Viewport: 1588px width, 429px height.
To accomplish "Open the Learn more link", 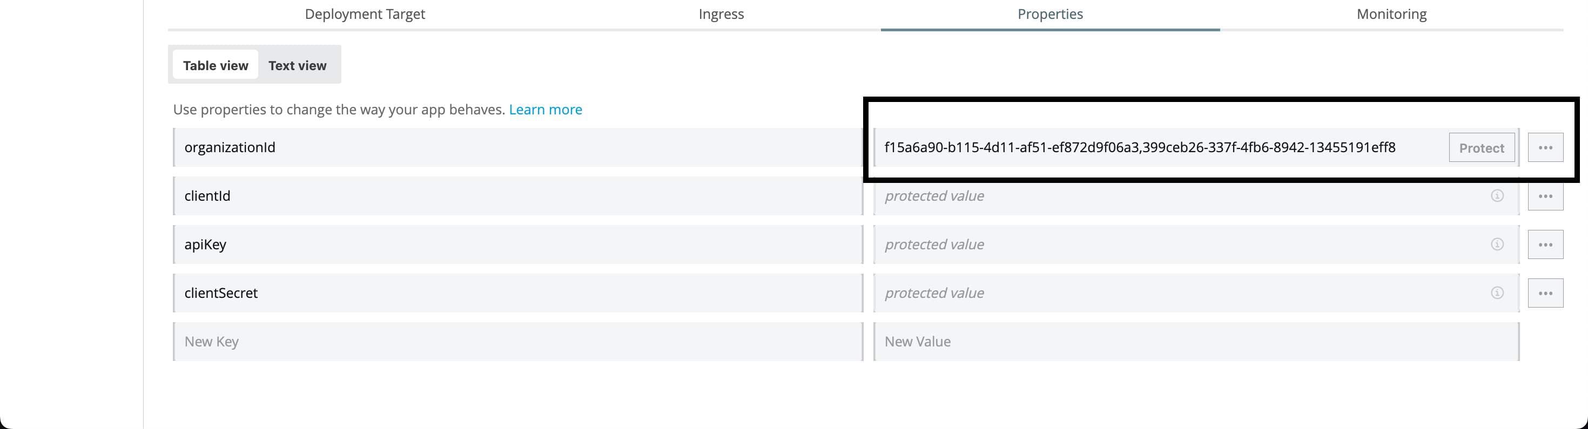I will [x=546, y=109].
